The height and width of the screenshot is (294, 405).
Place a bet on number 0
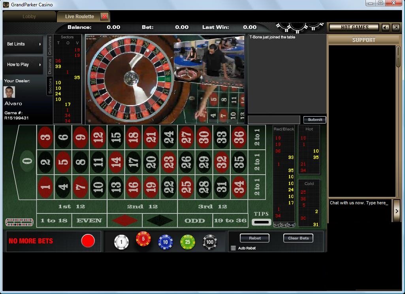pyautogui.click(x=27, y=161)
